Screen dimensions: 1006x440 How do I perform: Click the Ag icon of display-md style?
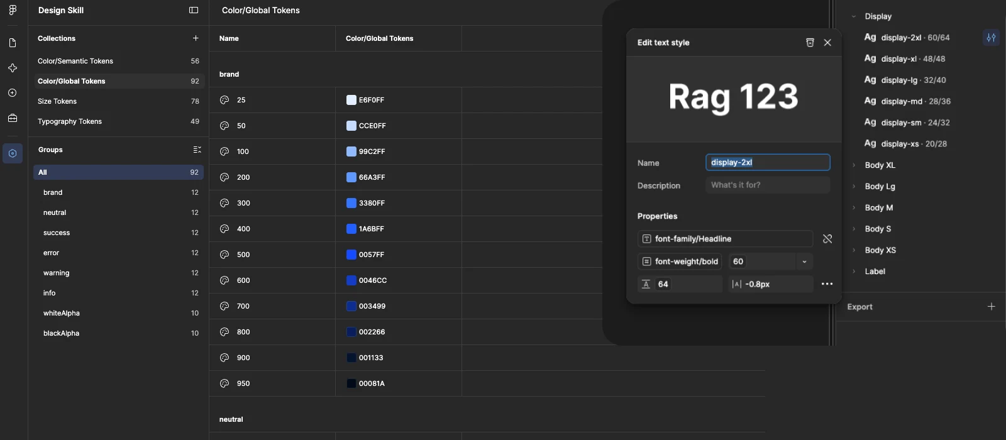870,101
